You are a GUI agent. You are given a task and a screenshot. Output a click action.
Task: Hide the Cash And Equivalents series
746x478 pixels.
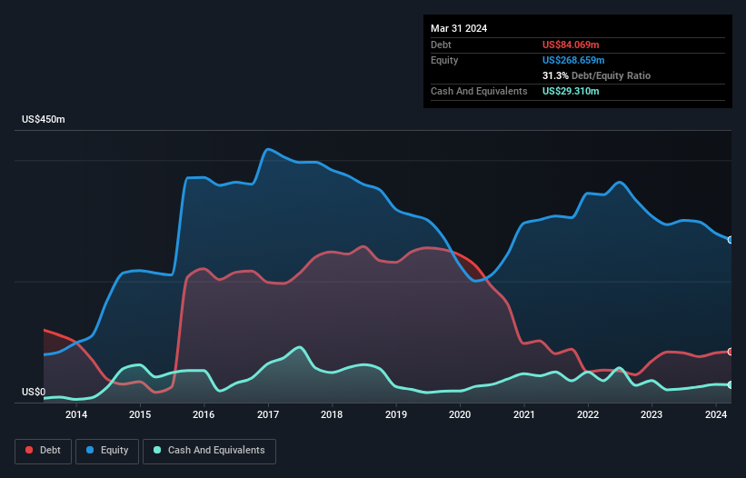click(x=209, y=450)
